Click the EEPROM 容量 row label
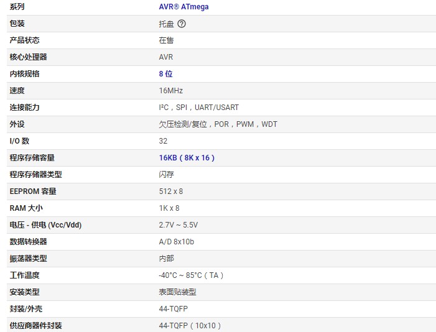This screenshot has height=332, width=436. pyautogui.click(x=33, y=191)
